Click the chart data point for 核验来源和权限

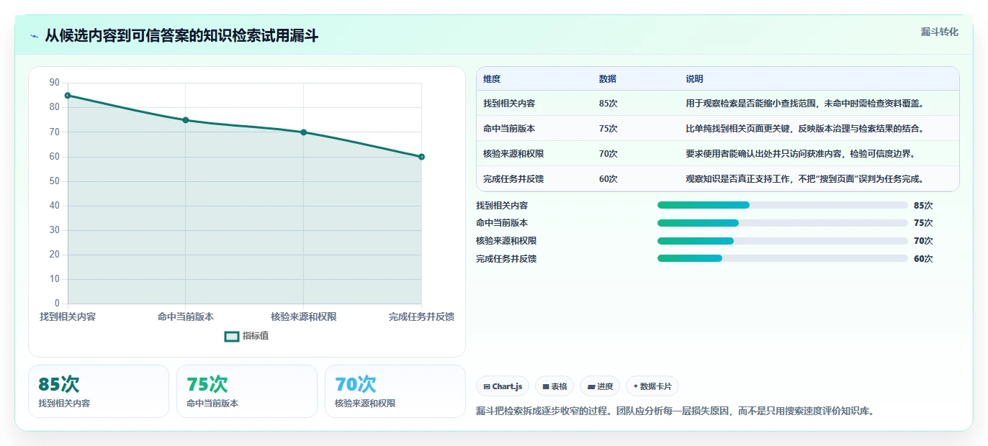tap(303, 132)
